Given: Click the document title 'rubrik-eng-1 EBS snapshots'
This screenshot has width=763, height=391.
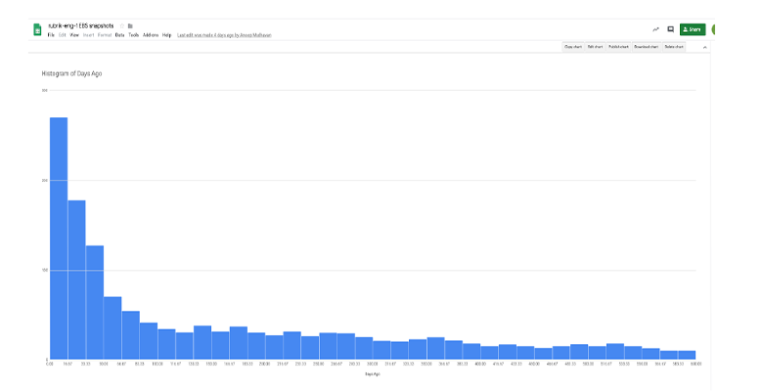Looking at the screenshot, I should pyautogui.click(x=81, y=25).
